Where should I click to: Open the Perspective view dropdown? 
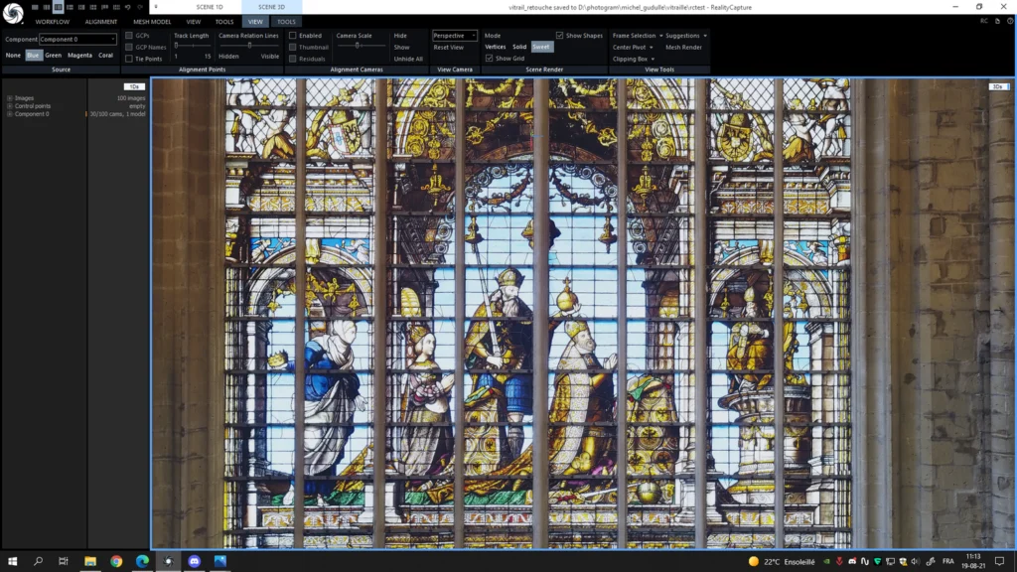(455, 36)
